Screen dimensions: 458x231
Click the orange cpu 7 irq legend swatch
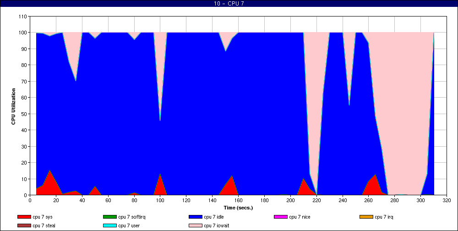click(366, 217)
